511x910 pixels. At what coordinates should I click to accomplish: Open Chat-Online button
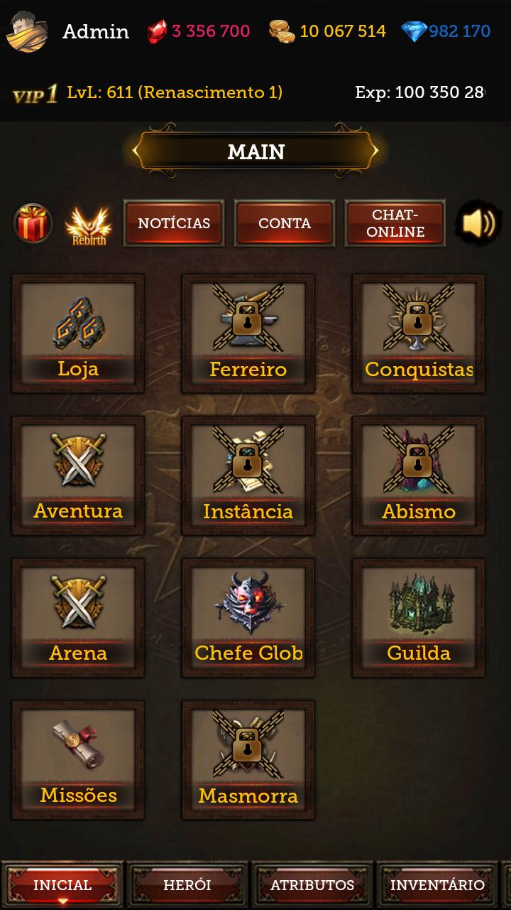(x=395, y=223)
